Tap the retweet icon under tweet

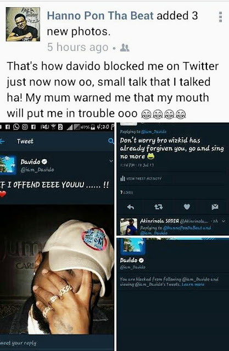tap(158, 207)
